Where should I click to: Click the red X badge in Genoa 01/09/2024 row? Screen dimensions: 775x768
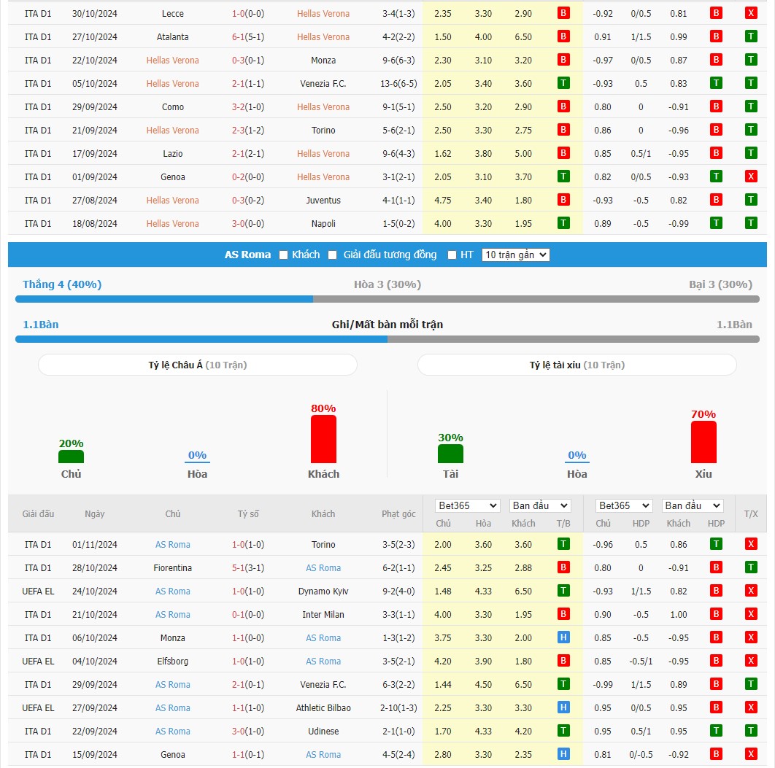(x=751, y=177)
